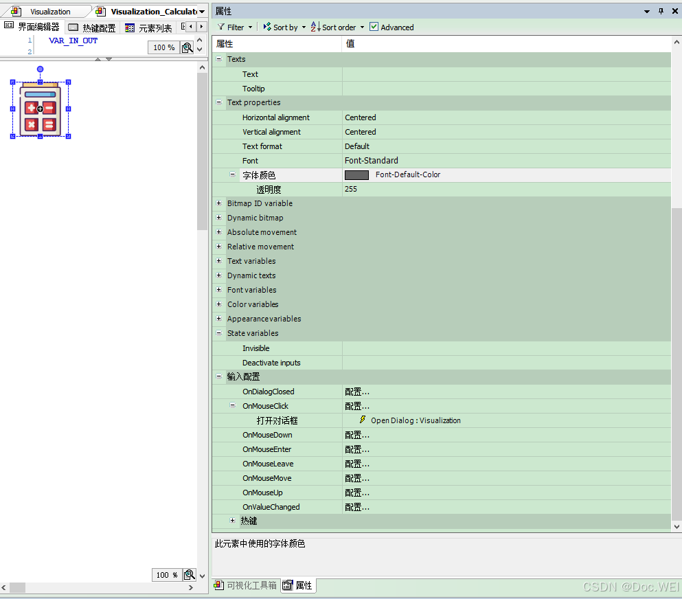Collapse the State variables group
The width and height of the screenshot is (682, 599).
pyautogui.click(x=219, y=332)
